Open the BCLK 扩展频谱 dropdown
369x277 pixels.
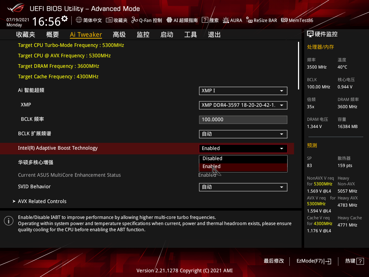click(x=243, y=134)
